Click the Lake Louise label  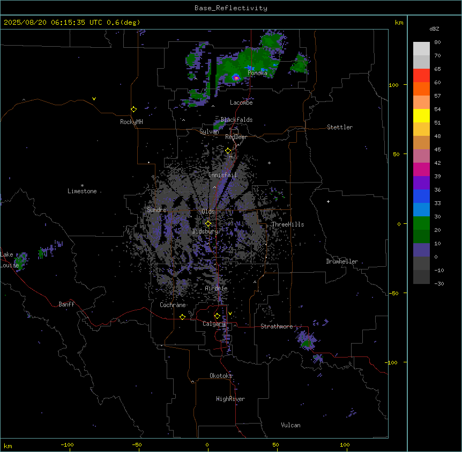pos(10,260)
